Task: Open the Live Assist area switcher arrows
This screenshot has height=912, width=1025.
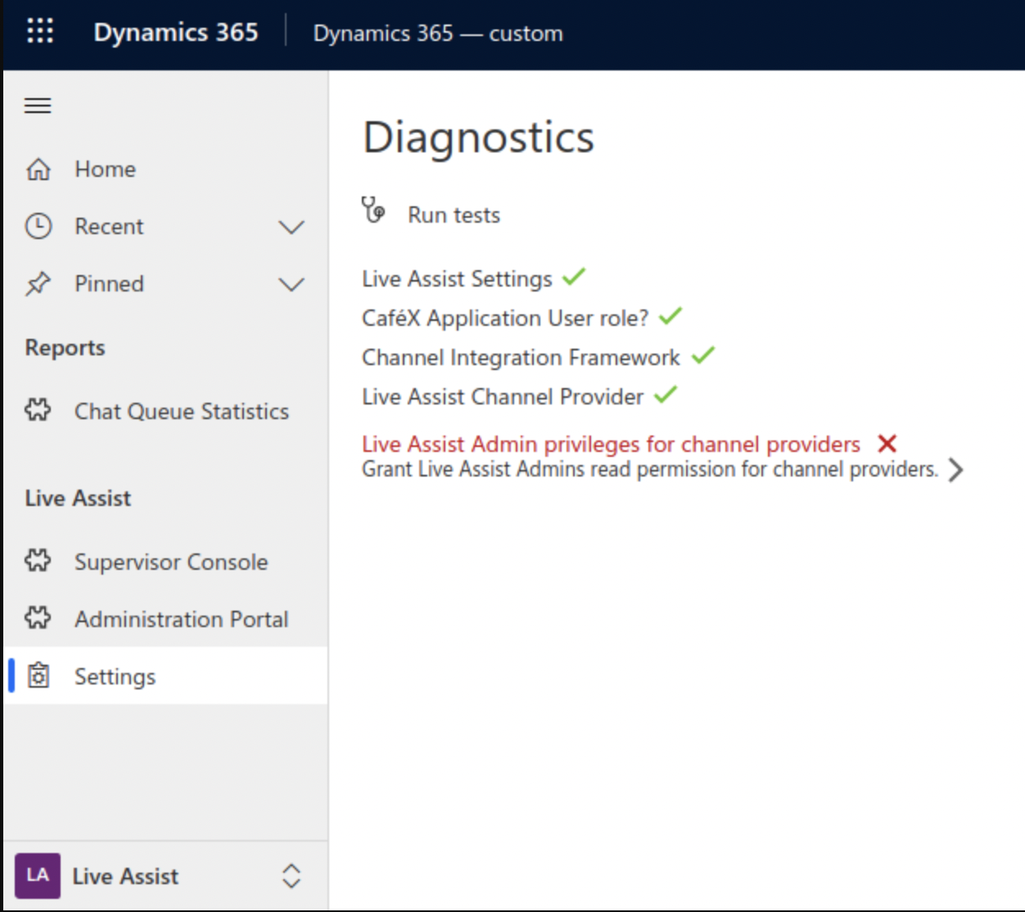Action: pyautogui.click(x=291, y=876)
